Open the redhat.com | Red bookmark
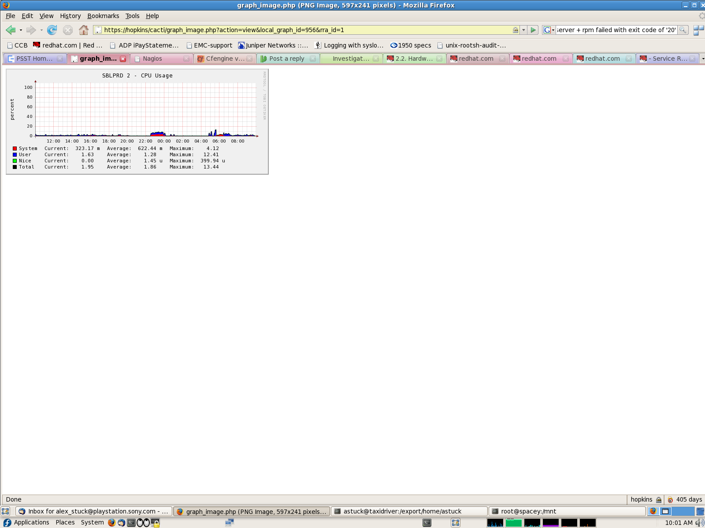705x528 pixels. [x=68, y=45]
